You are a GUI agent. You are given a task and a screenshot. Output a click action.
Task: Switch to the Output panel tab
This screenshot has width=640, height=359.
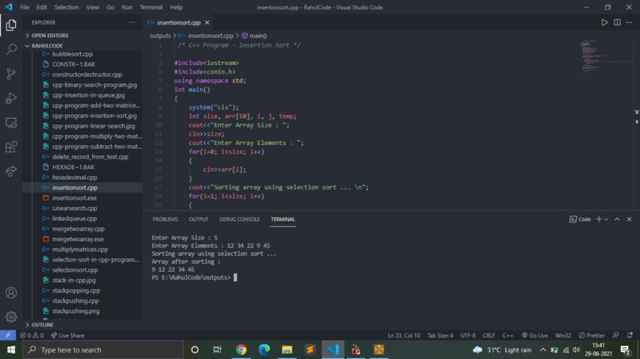(x=199, y=220)
